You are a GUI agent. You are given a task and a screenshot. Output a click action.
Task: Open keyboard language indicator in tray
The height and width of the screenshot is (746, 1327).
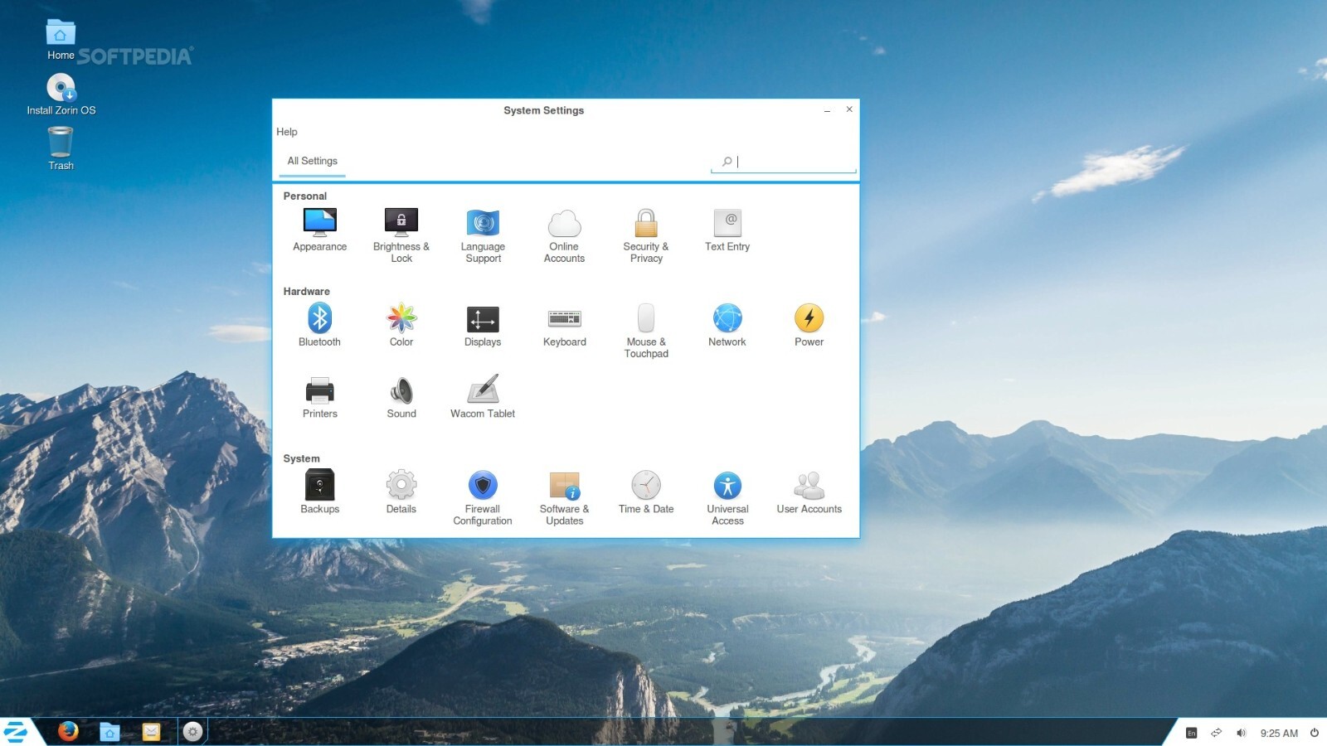click(1192, 733)
